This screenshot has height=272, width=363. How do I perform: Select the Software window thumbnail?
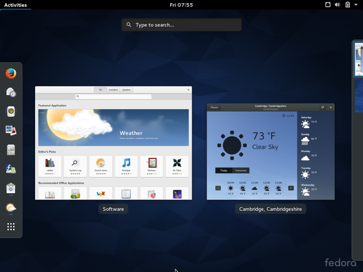(113, 143)
